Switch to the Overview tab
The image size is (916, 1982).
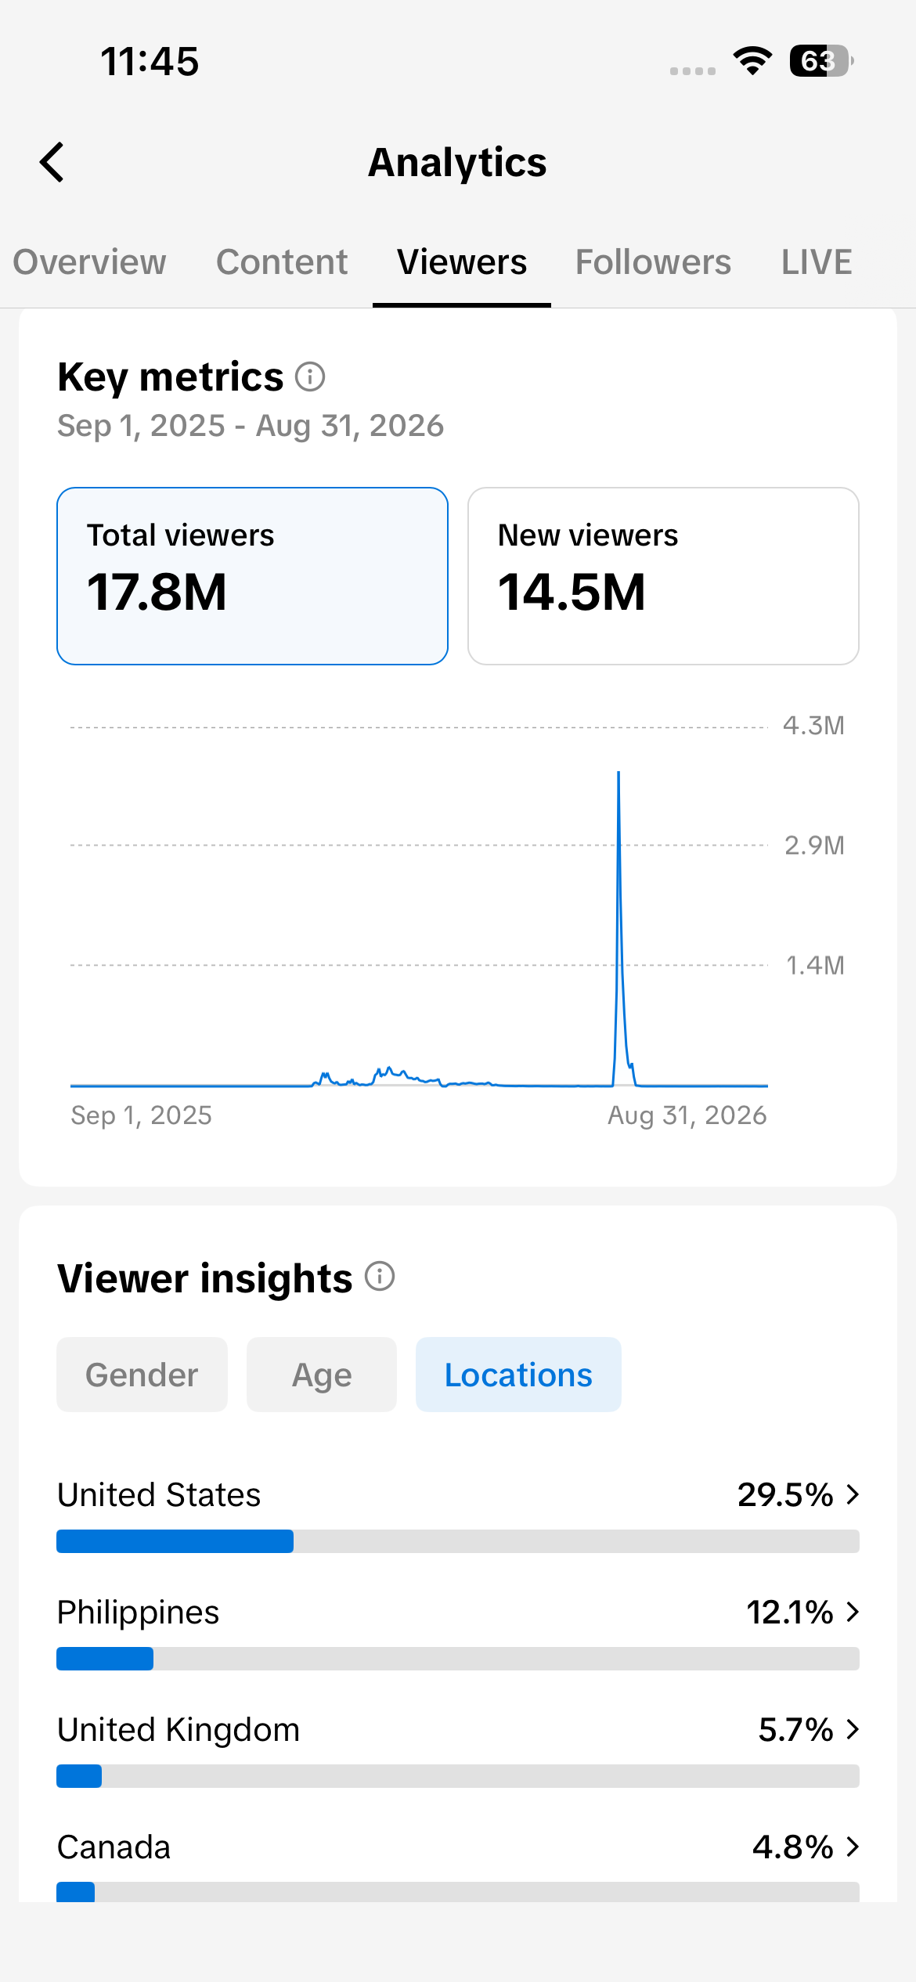click(x=89, y=261)
